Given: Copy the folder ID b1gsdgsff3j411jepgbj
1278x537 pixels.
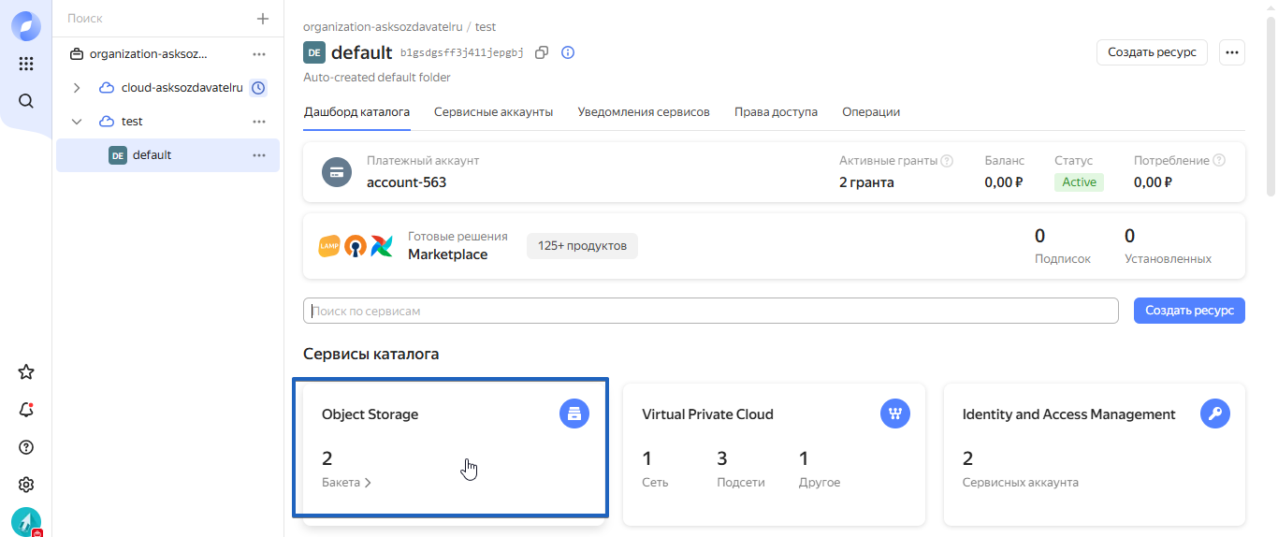Looking at the screenshot, I should (542, 52).
